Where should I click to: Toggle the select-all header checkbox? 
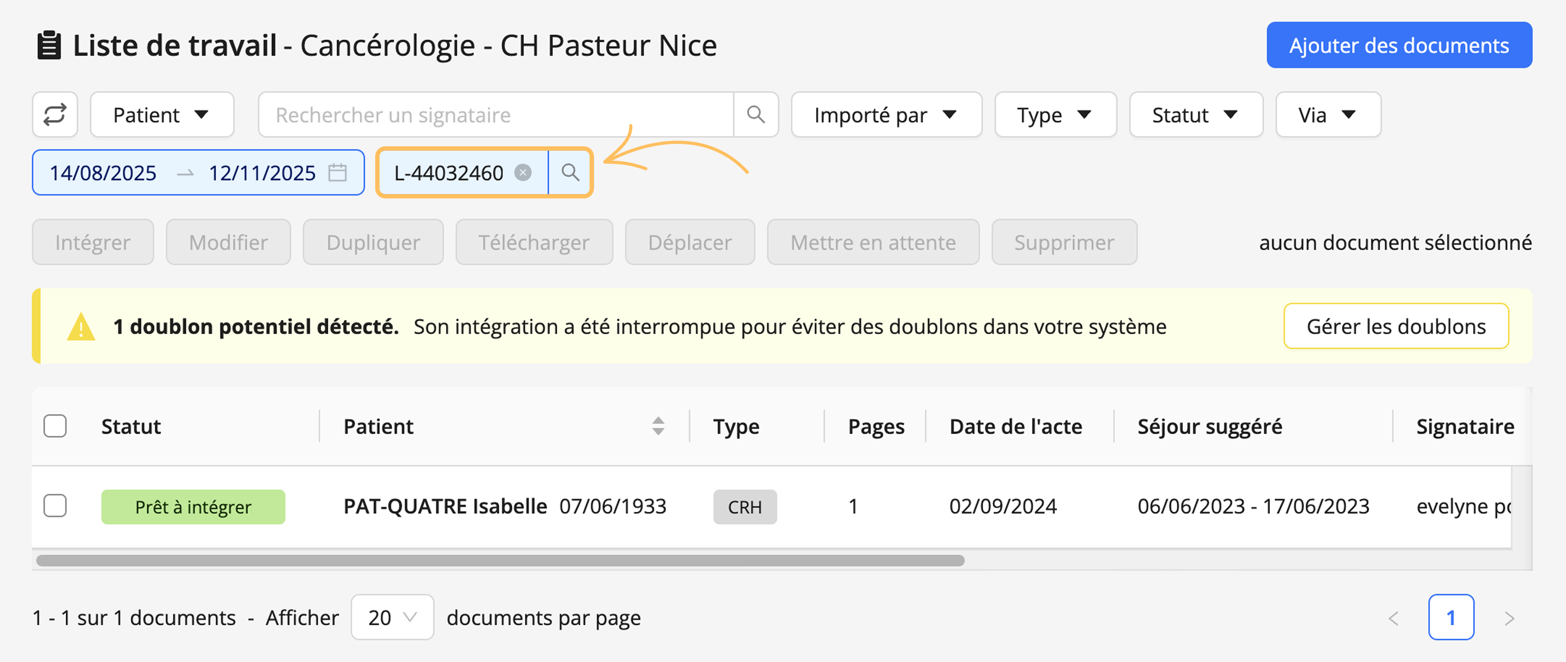56,426
